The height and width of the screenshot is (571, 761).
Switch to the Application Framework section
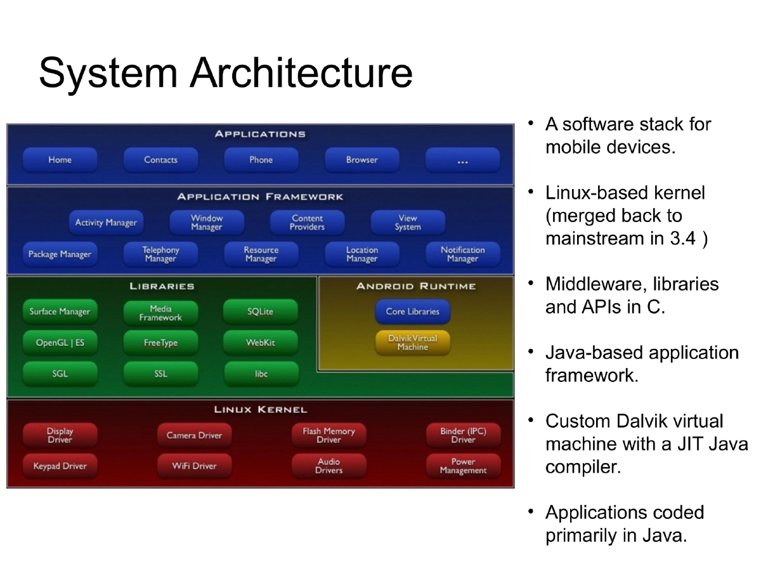click(259, 197)
